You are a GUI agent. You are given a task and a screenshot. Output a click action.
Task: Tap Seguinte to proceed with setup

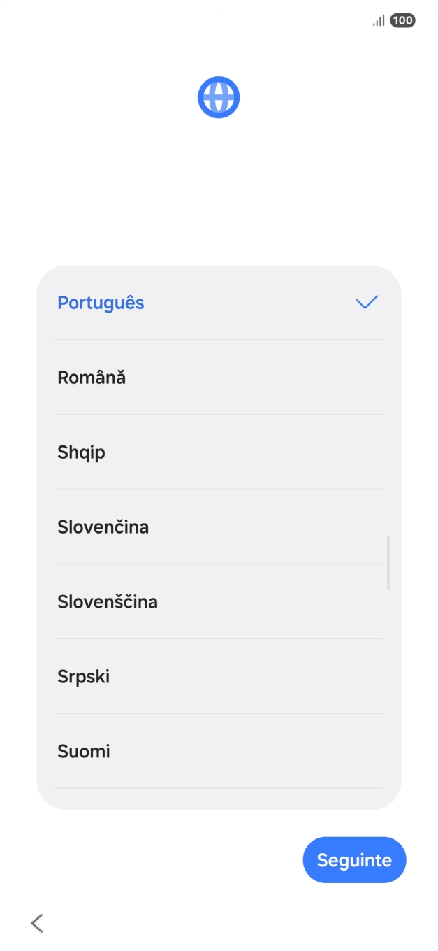tap(354, 860)
